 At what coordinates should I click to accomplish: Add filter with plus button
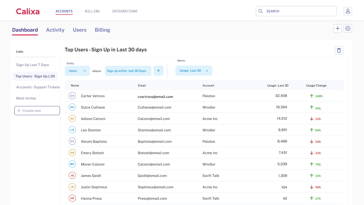(158, 71)
